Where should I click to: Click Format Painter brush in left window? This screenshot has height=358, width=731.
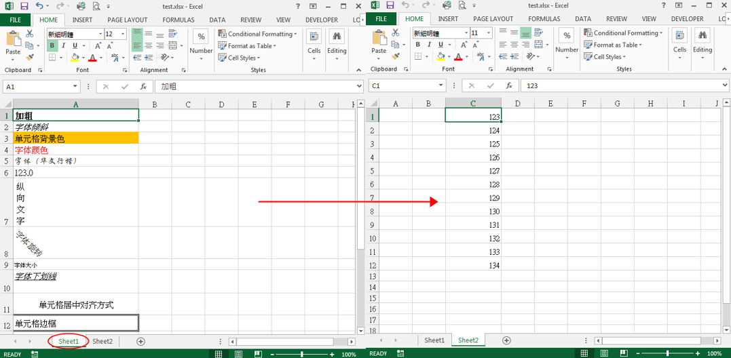tap(29, 57)
